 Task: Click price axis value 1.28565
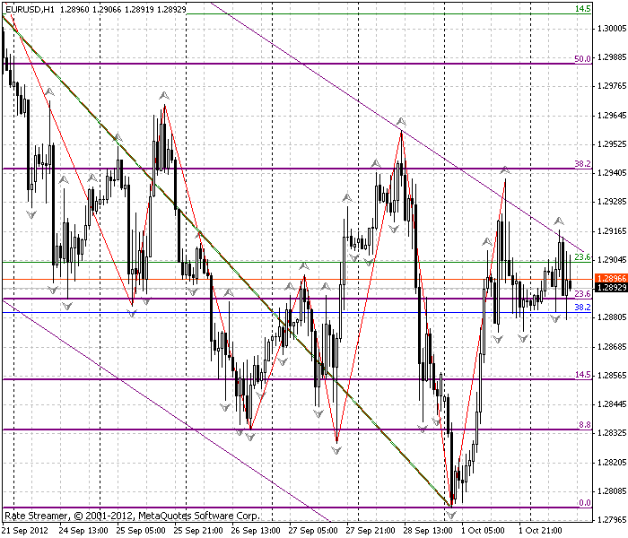(x=612, y=376)
